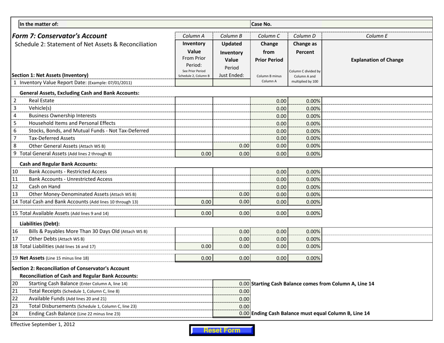
Task: Click the Reset Form button
Action: (221, 330)
